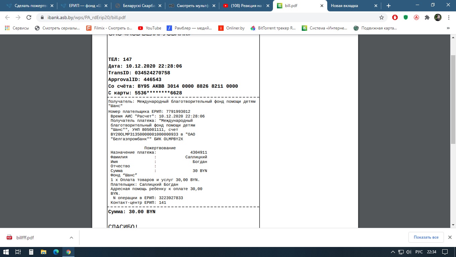Viewport: 456px width, 257px height.
Task: Open the Система «Интерне... bookmark
Action: (325, 28)
